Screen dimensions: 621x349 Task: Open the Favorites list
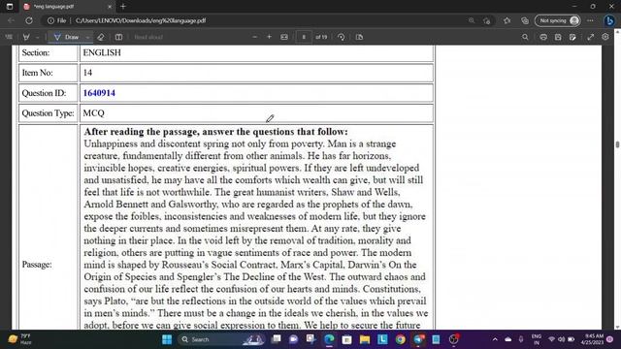(x=507, y=20)
